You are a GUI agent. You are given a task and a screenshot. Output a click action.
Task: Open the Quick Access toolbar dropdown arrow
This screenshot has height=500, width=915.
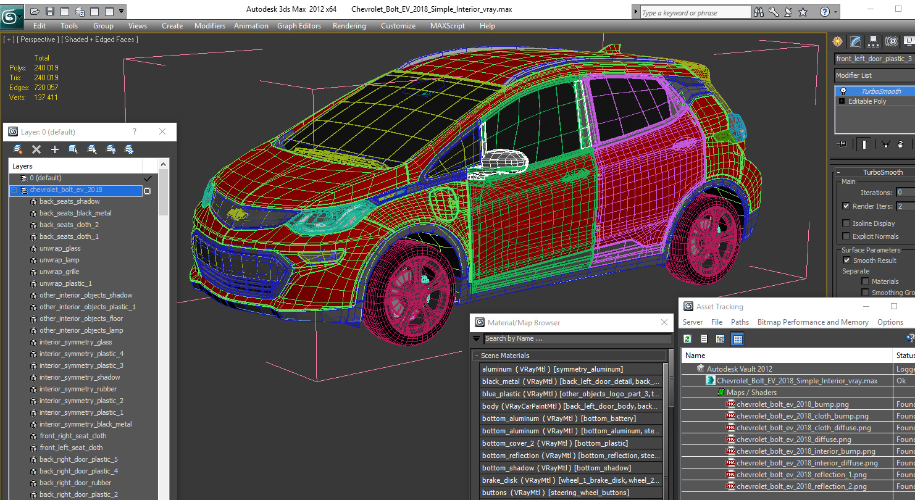(121, 11)
